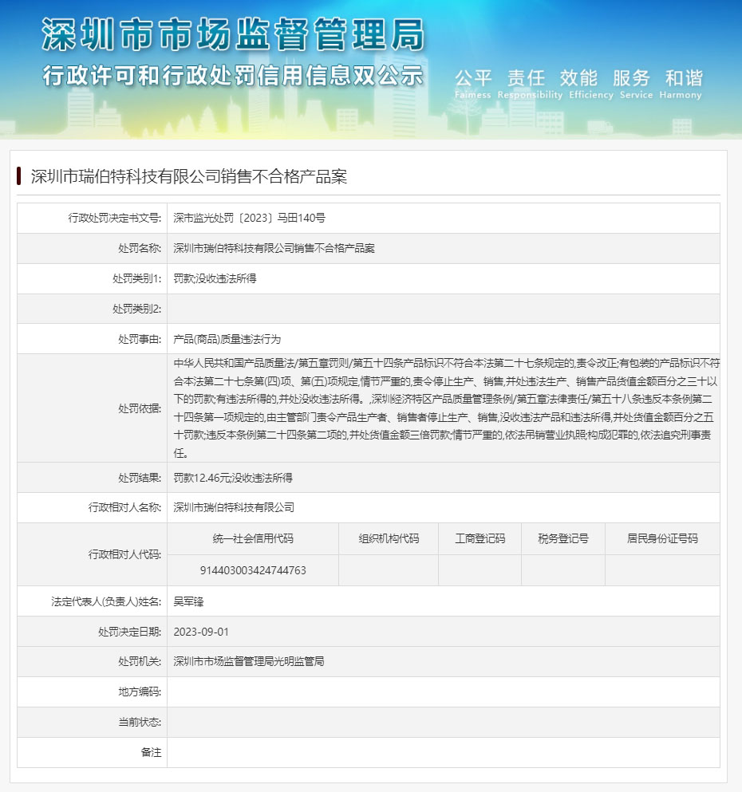The width and height of the screenshot is (742, 792).
Task: Click the header subtitle 行政许可和行政处罚信用信息双公示
Action: pyautogui.click(x=233, y=76)
